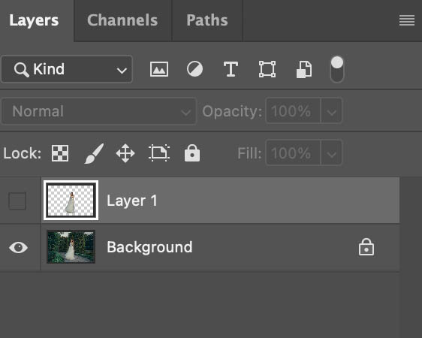Image resolution: width=422 pixels, height=338 pixels.
Task: Hide the Background layer eye icon
Action: pyautogui.click(x=18, y=248)
